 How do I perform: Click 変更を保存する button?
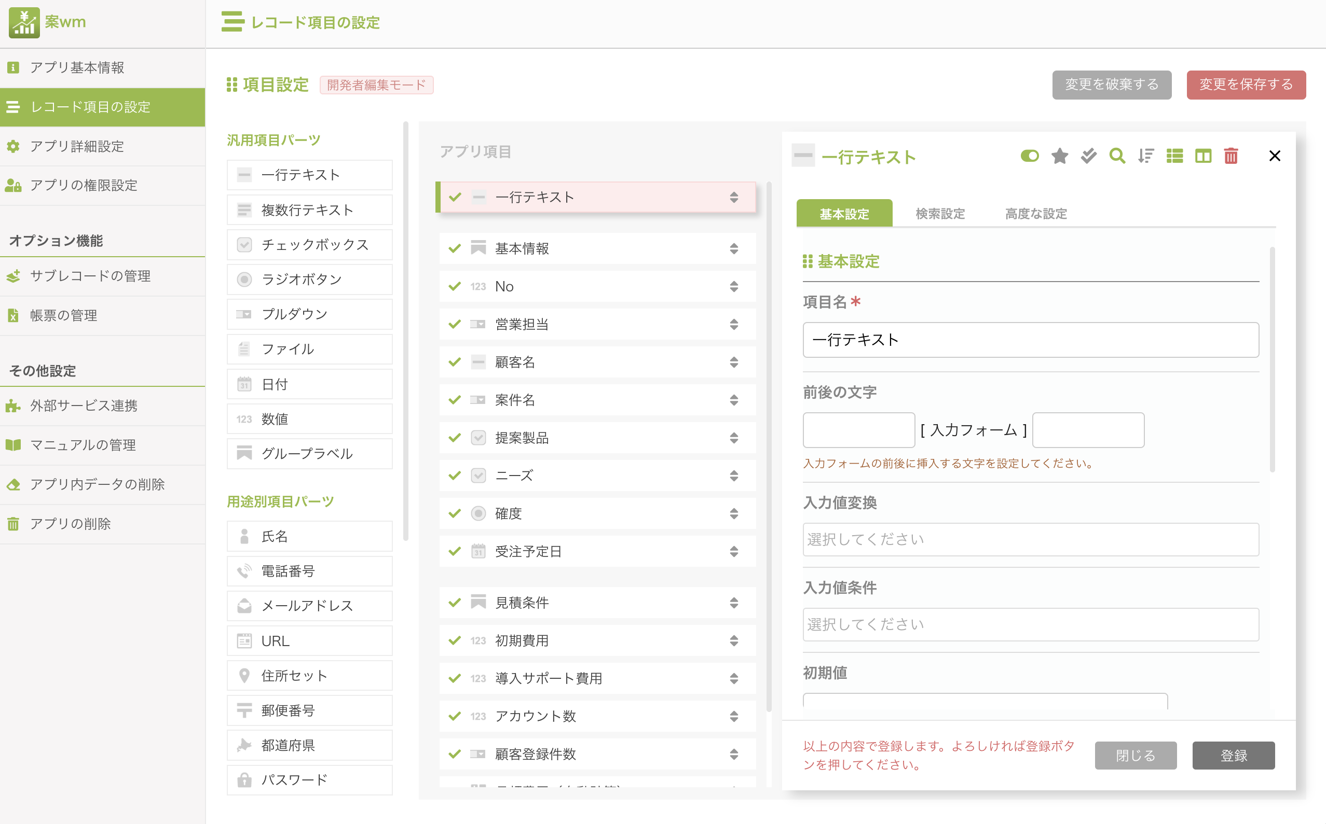coord(1246,85)
